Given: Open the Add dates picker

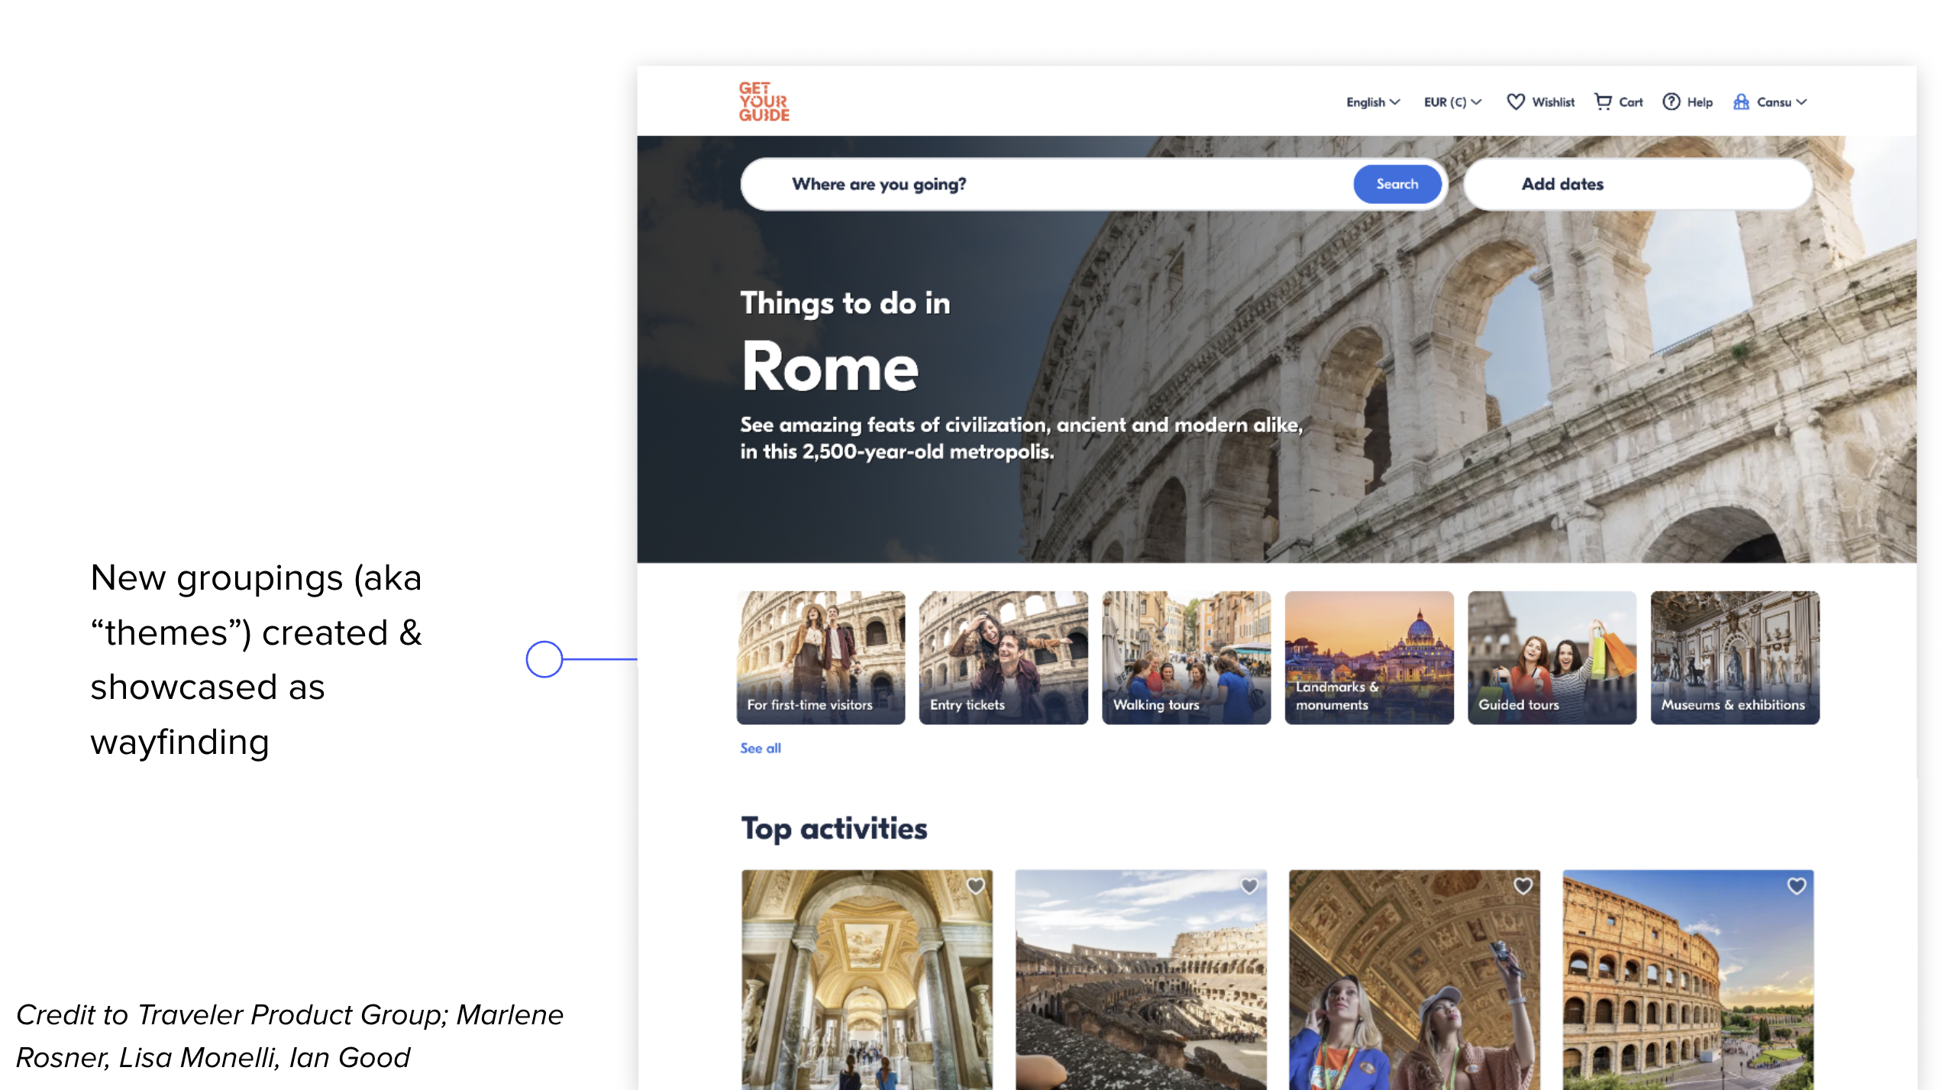Looking at the screenshot, I should pyautogui.click(x=1638, y=184).
